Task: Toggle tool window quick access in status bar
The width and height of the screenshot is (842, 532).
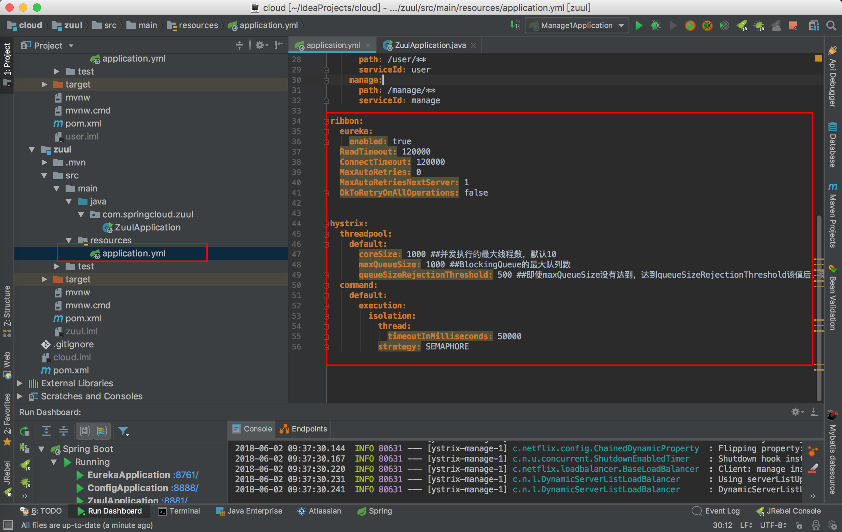Action: [x=8, y=525]
